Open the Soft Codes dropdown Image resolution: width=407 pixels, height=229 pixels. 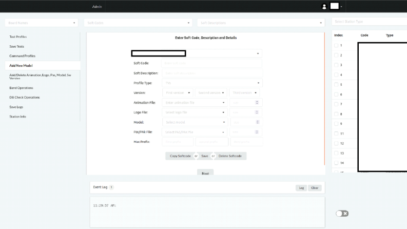pos(138,23)
